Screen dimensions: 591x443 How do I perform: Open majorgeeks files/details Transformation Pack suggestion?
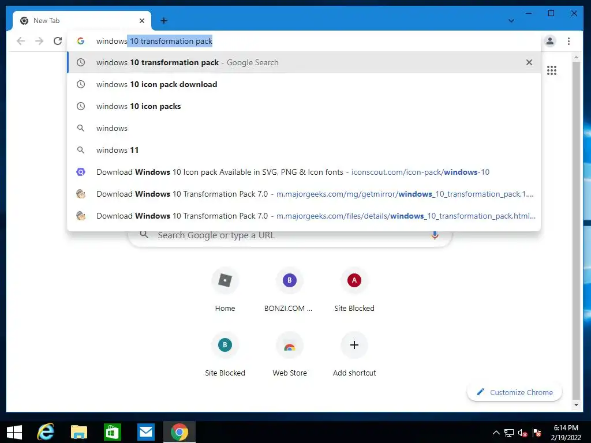coord(304,216)
